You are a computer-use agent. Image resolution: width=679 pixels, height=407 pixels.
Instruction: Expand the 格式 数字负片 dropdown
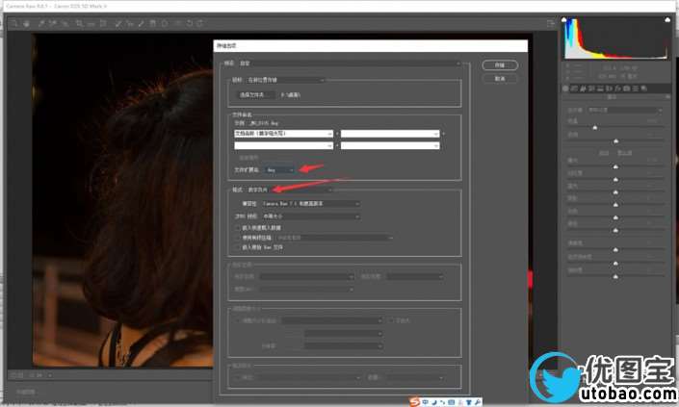pos(287,191)
